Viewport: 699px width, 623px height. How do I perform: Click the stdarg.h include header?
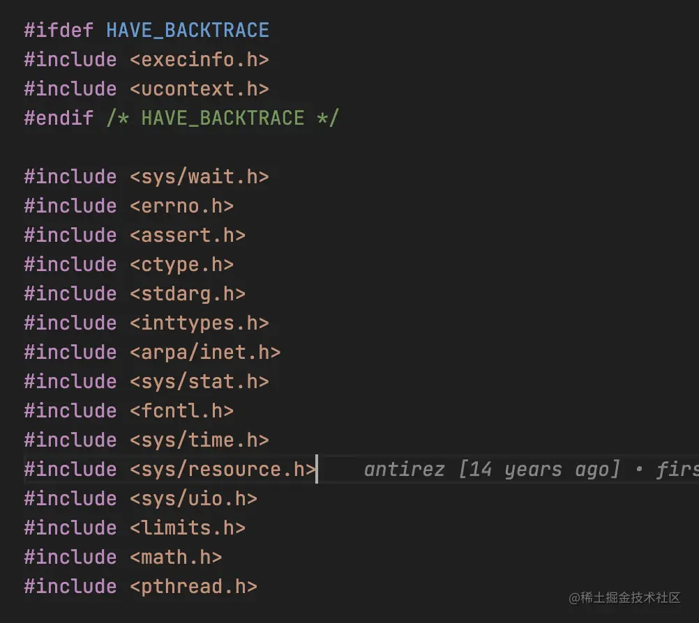point(187,293)
